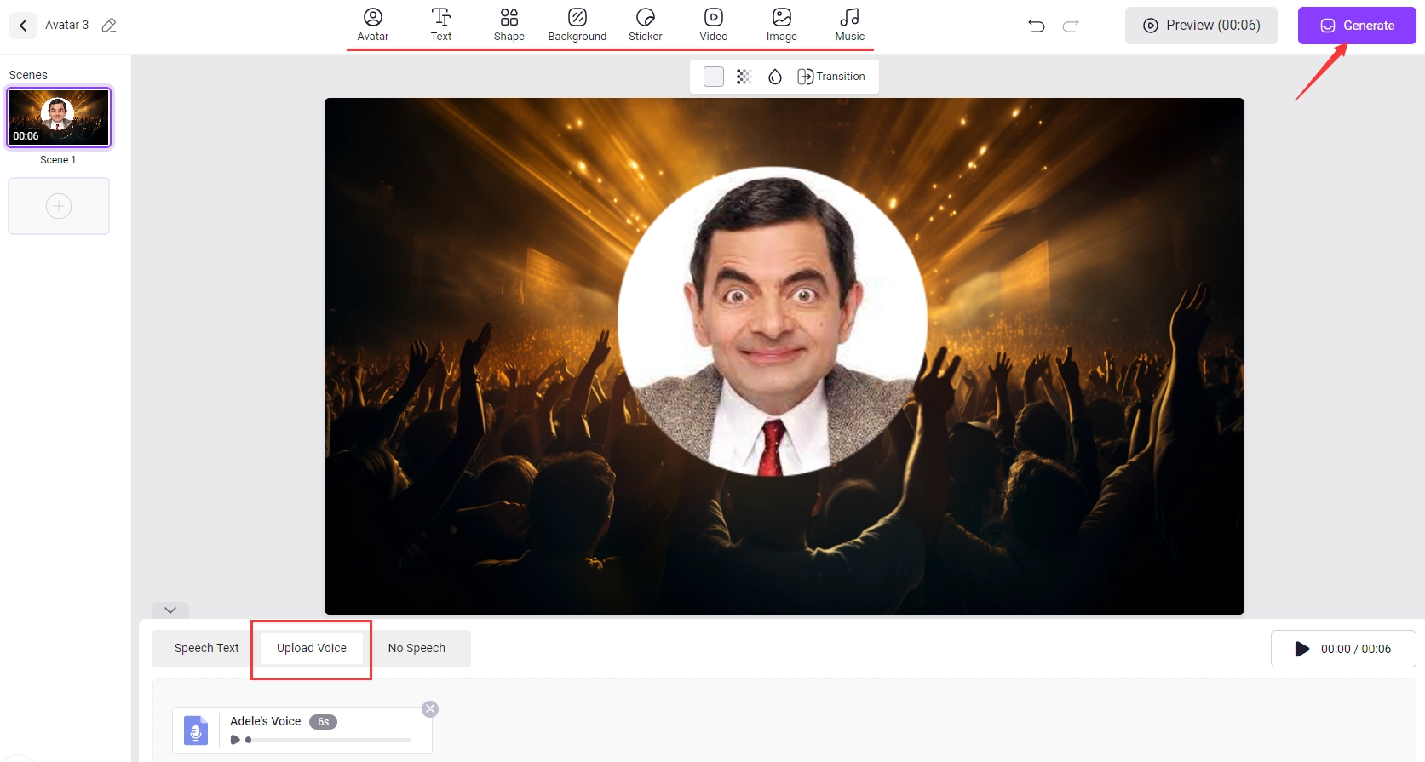Seek in Adele's Voice progress bar

tap(329, 740)
